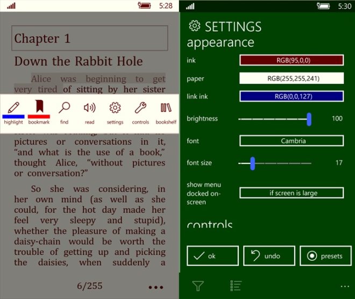Click the undo button
Image resolution: width=355 pixels, height=299 pixels.
point(269,256)
